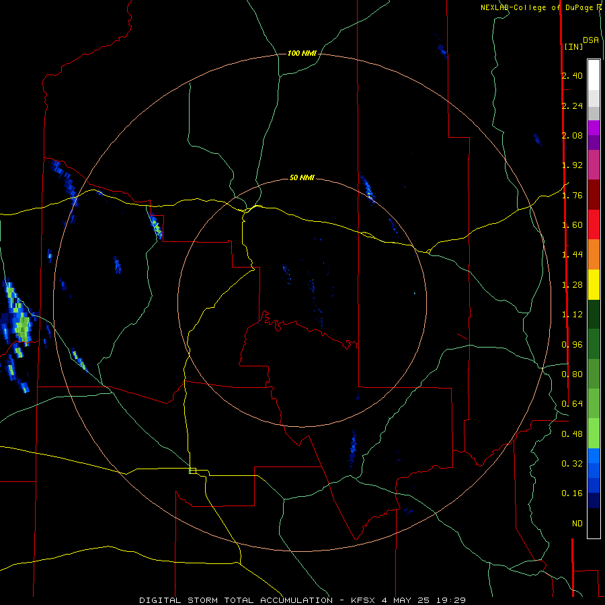Screen dimensions: 605x605
Task: Click the '0.32' legend value
Action: (572, 464)
